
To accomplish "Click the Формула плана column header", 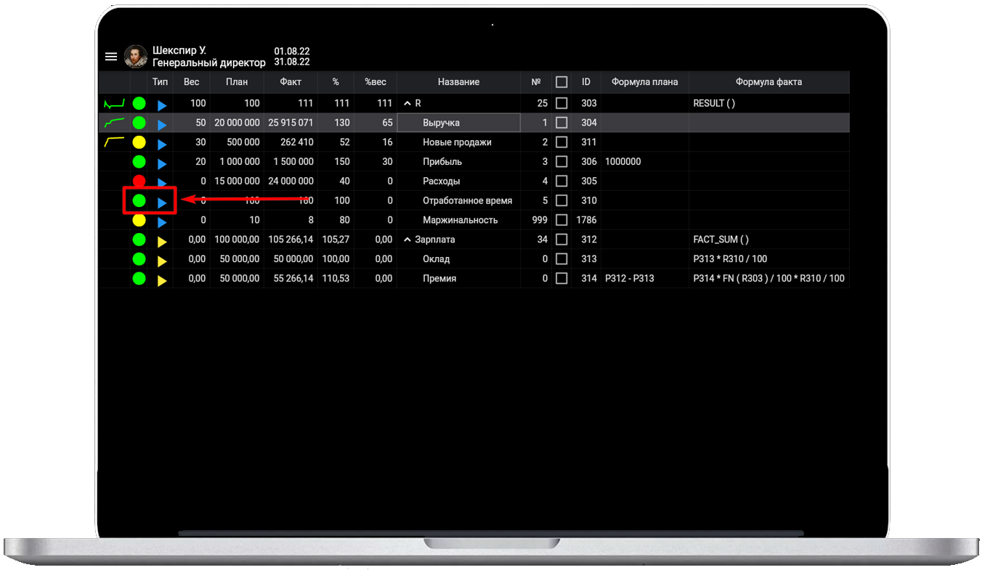I will (644, 82).
